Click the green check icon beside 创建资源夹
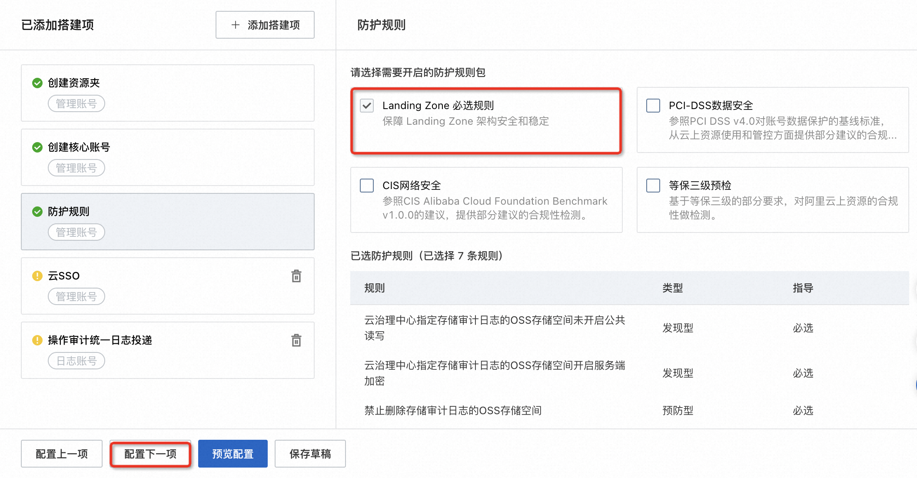The image size is (917, 478). (x=37, y=83)
